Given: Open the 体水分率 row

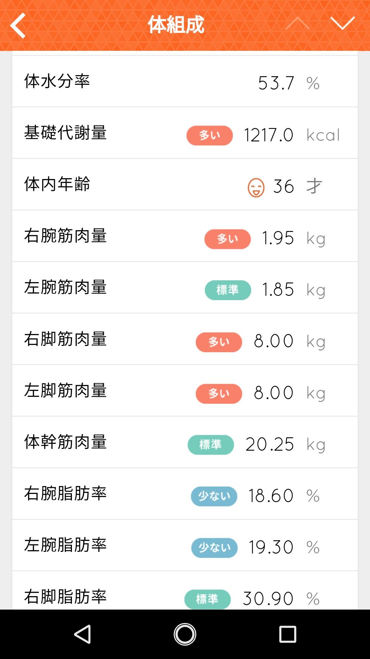Looking at the screenshot, I should point(185,81).
